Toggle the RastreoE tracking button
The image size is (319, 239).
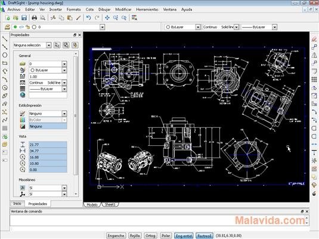205,236
